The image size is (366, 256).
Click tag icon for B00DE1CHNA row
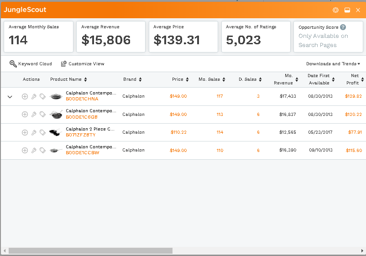point(42,96)
